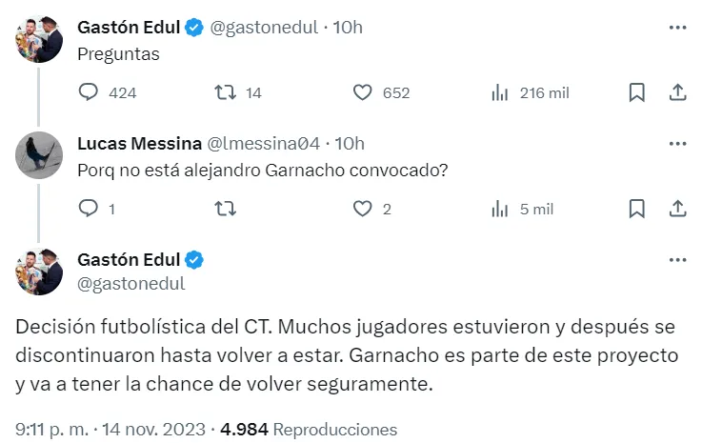
Task: Like the Preguntas tweet with 652 likes
Action: coord(363,92)
